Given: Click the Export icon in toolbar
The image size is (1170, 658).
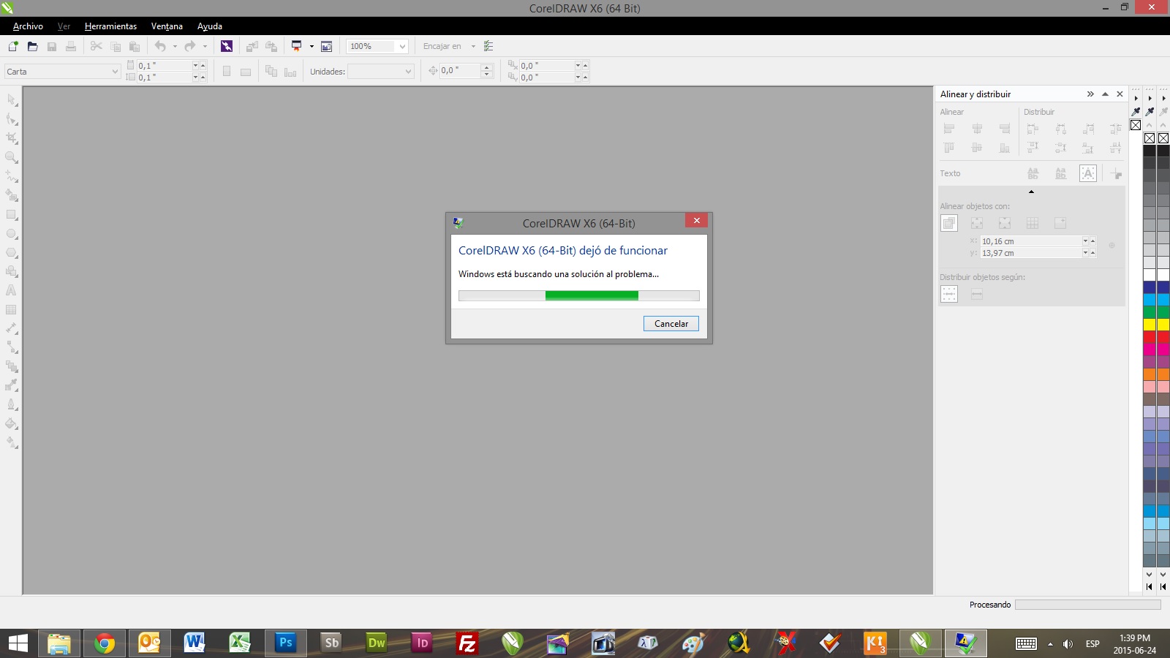Looking at the screenshot, I should 271,46.
